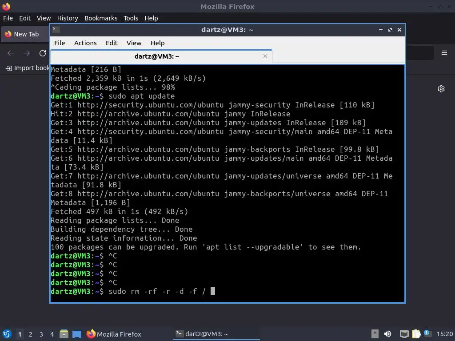The image size is (455, 341).
Task: Click '100 packages can be upgraded' line
Action: coord(206,247)
